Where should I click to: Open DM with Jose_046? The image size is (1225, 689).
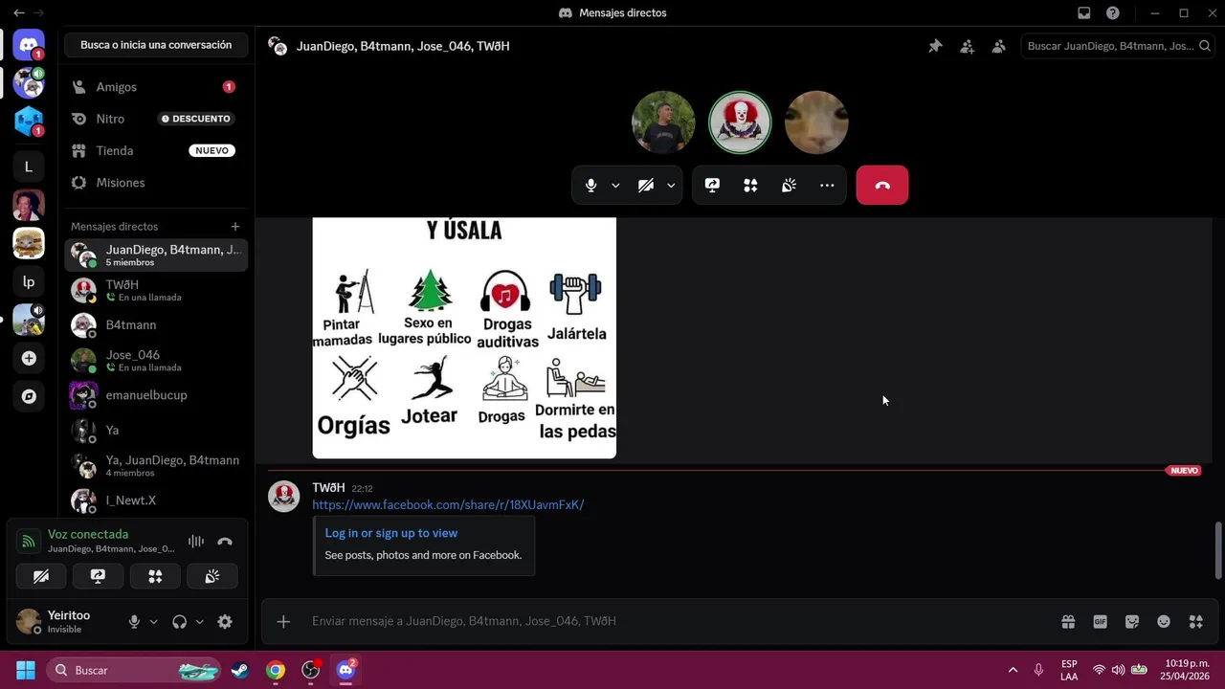click(156, 360)
